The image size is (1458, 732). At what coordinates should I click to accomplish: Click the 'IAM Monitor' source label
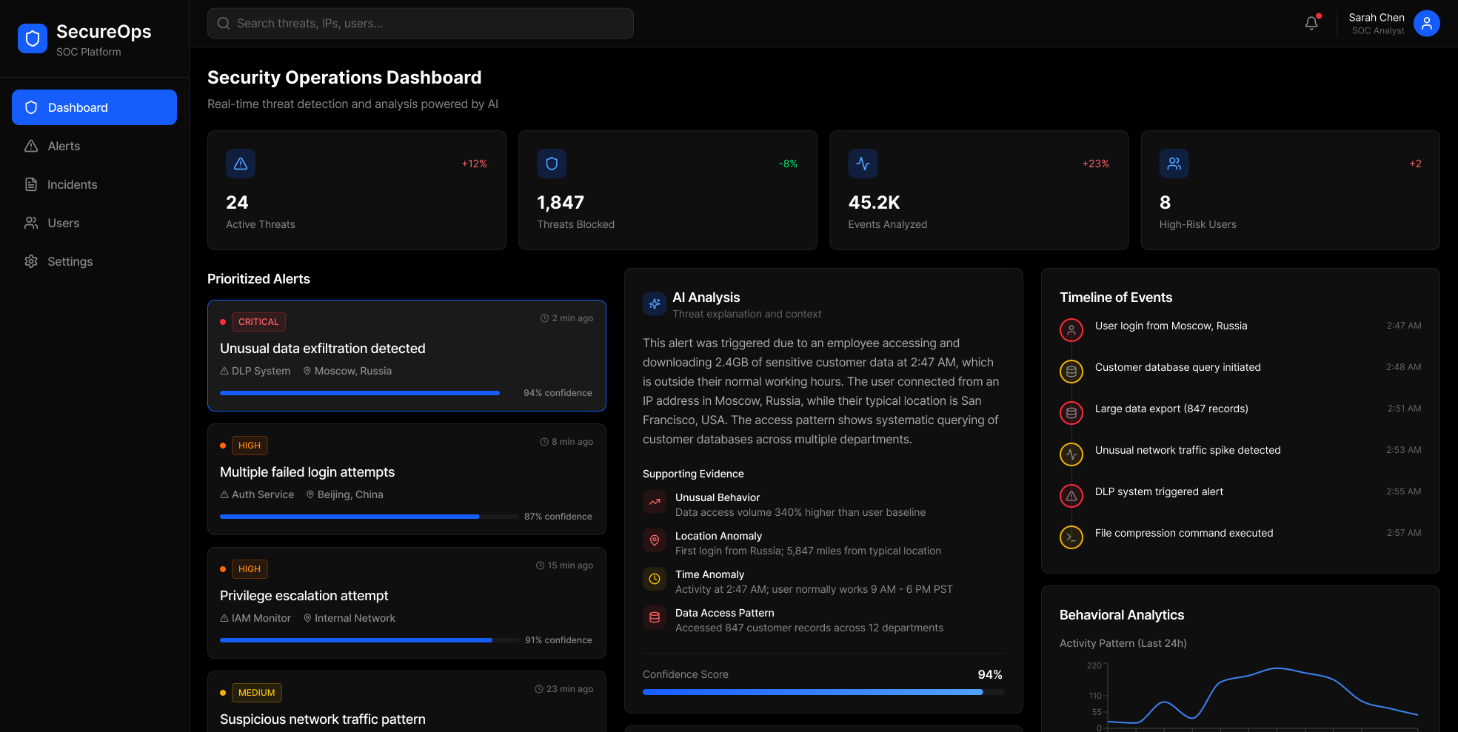(x=261, y=618)
